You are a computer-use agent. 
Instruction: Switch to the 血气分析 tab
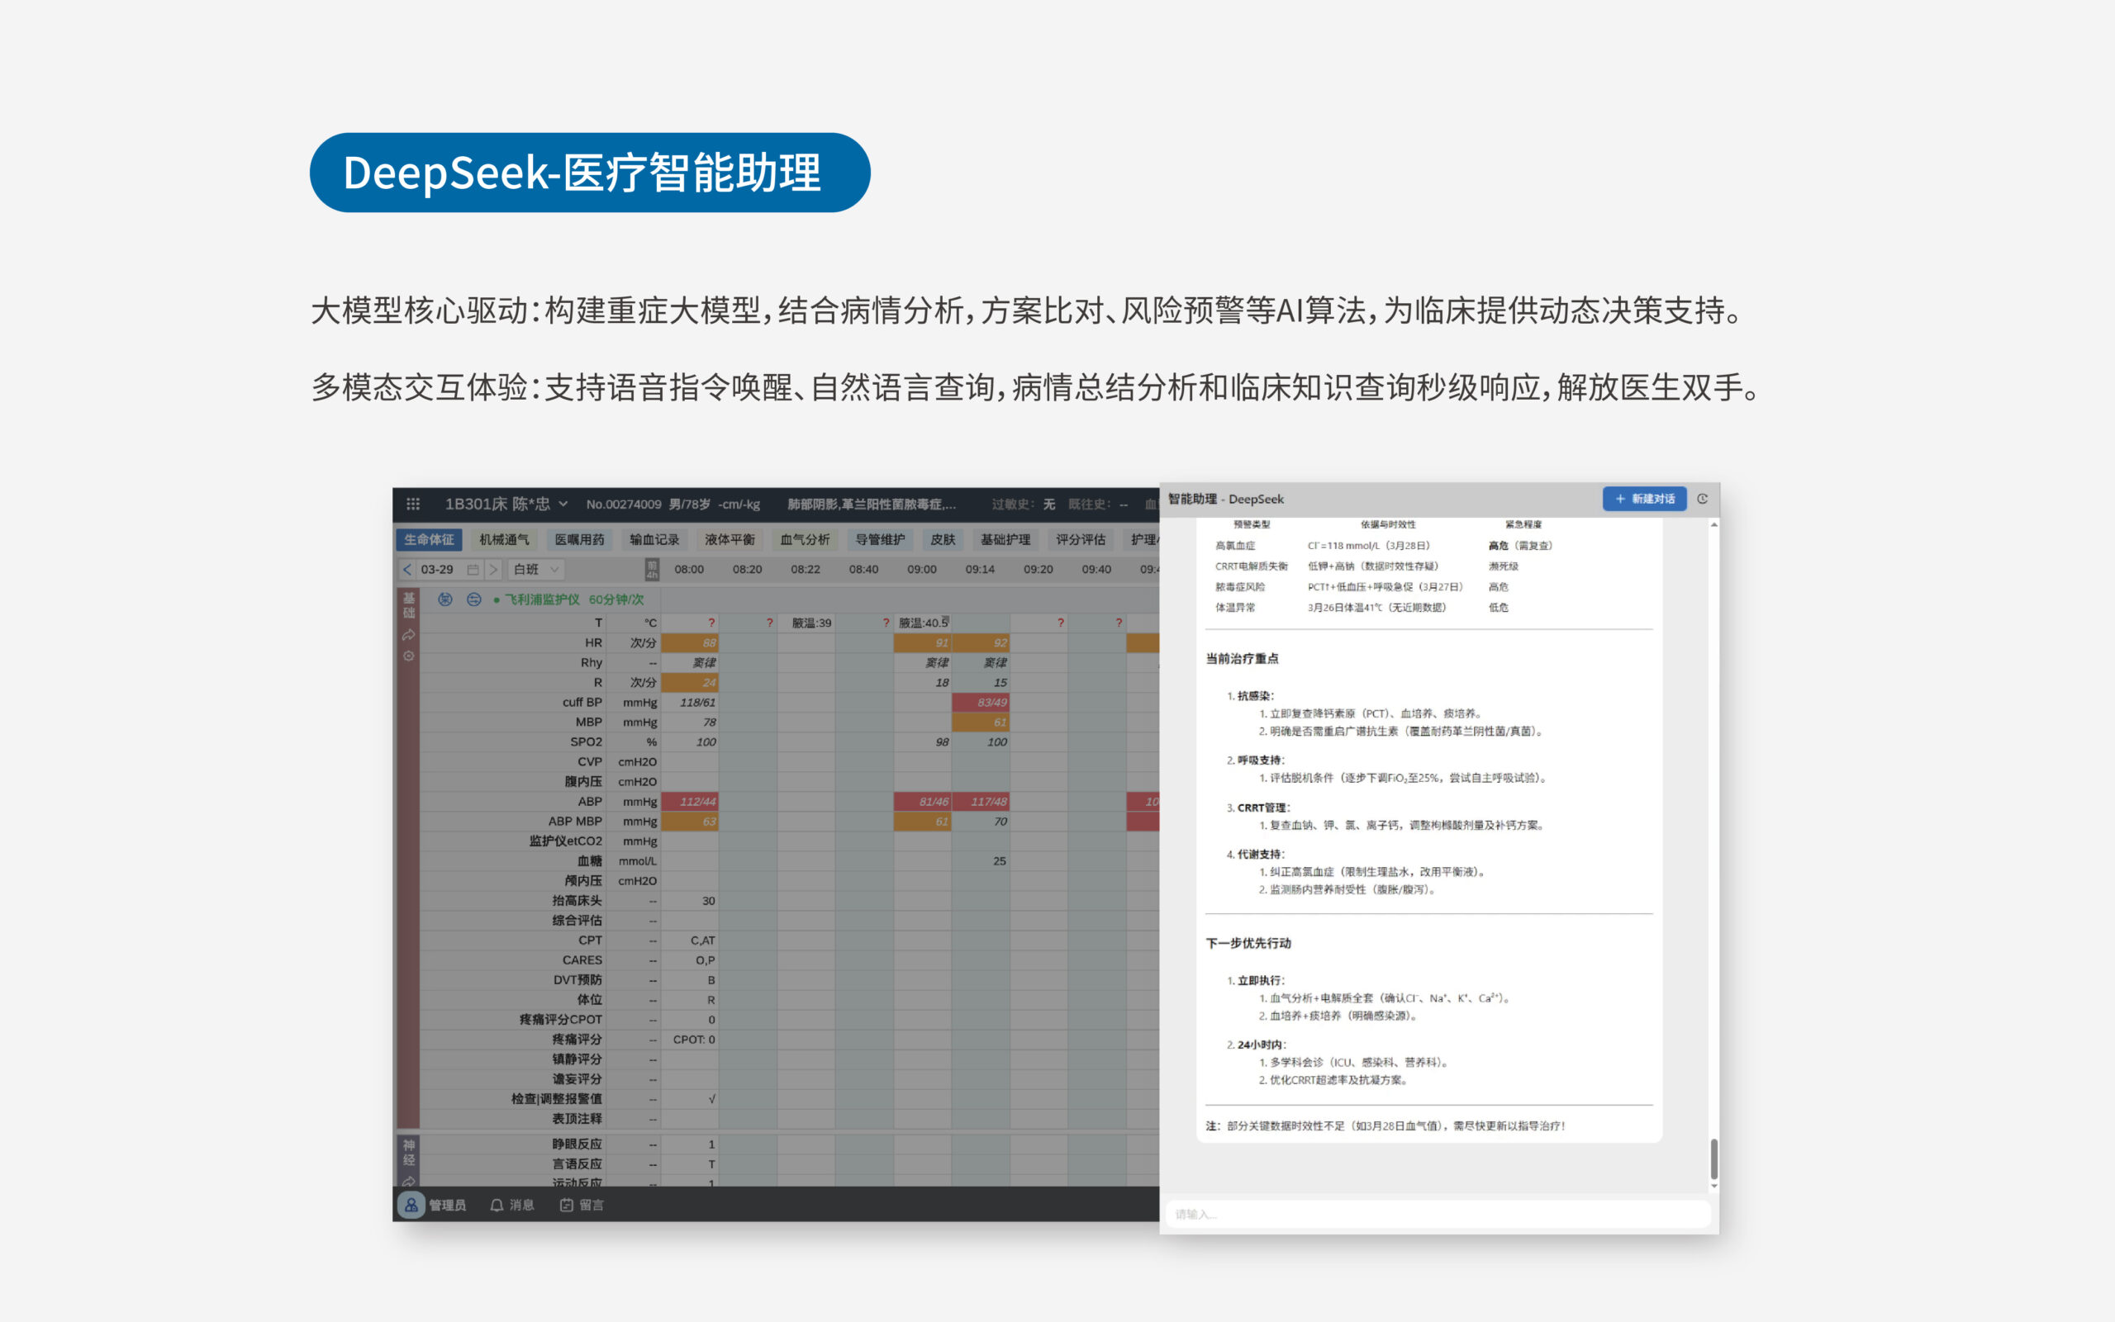(805, 539)
